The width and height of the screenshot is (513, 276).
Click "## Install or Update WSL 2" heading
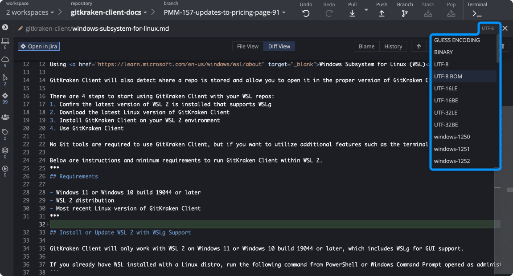coord(120,232)
